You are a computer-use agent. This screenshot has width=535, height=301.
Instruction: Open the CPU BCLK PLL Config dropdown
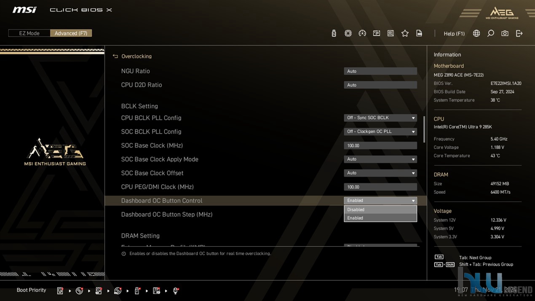tap(380, 118)
